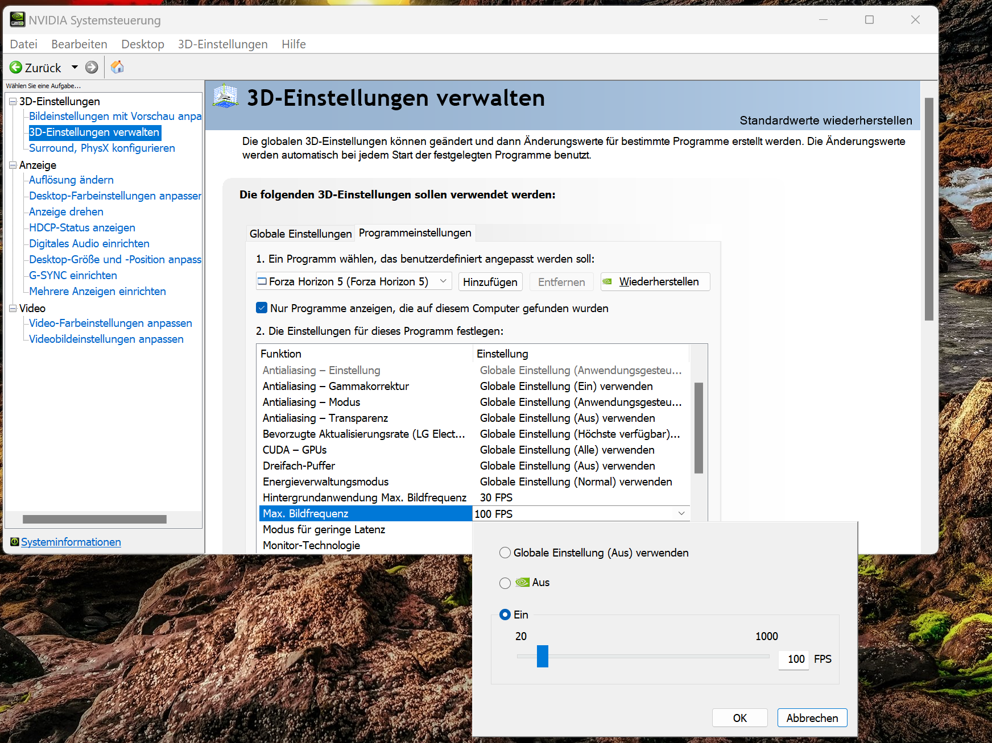The width and height of the screenshot is (992, 743).
Task: Open 'Videobildeinstellungen anpassen' tree item
Action: point(106,339)
